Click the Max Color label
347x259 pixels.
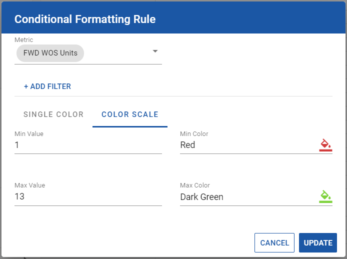[195, 185]
